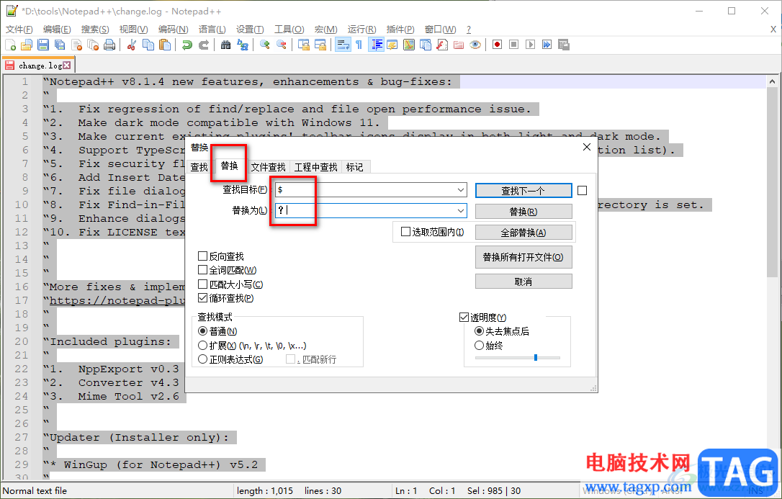Click the save recorded macro icon
Screen dimensions: 782x499
(x=564, y=45)
